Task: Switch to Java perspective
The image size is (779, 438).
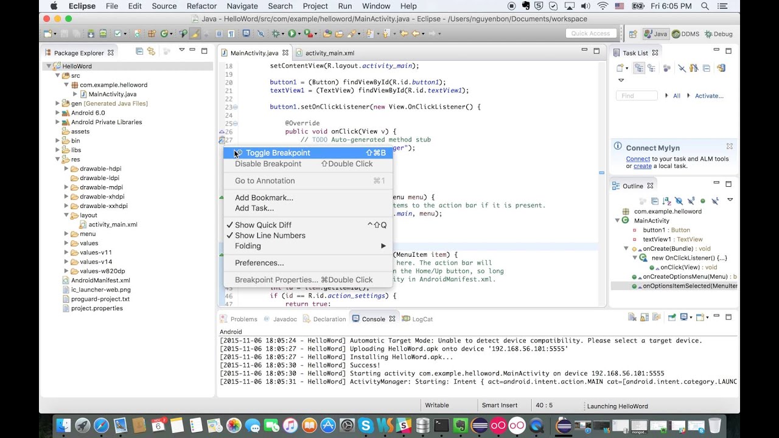Action: [655, 34]
